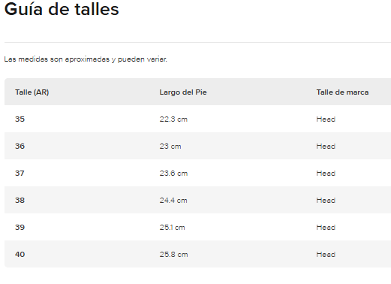Click the 25.8 cm foot length value

[x=173, y=255]
